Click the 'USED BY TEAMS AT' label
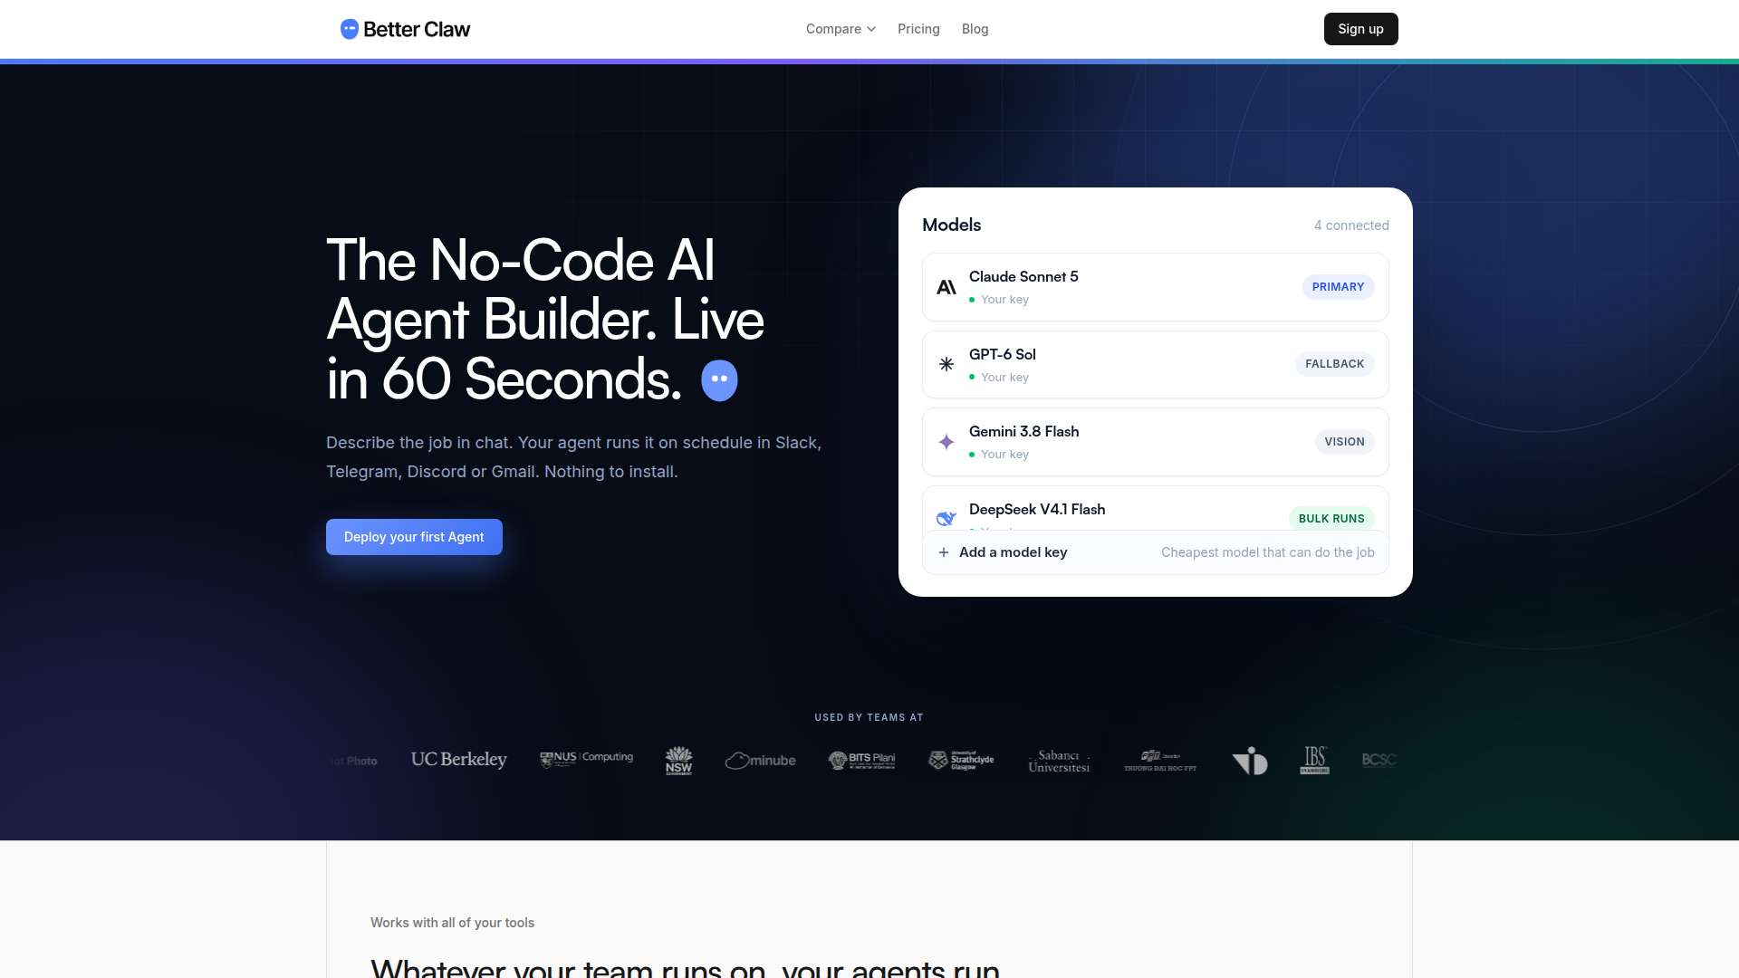Screen dimensions: 1739x978 [869, 717]
